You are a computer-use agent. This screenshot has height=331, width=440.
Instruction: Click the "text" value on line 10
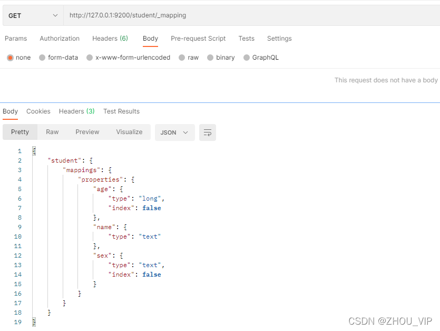(150, 237)
